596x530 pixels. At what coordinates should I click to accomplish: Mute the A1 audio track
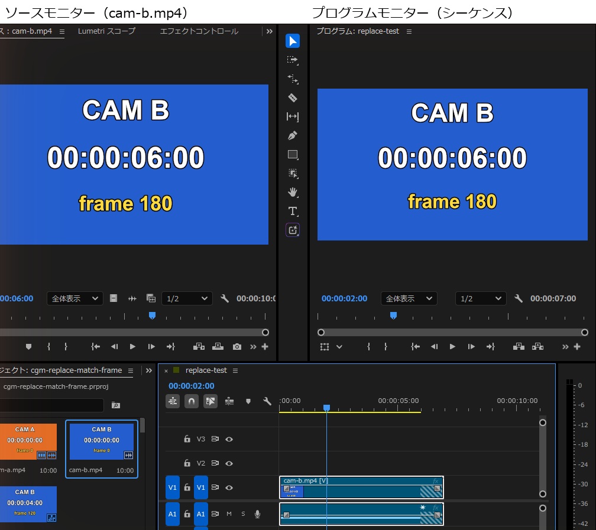click(x=229, y=514)
